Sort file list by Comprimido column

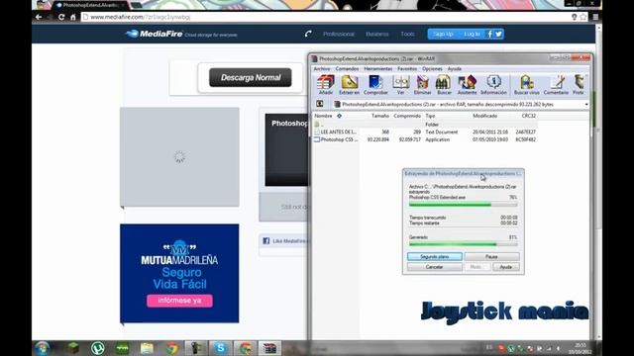click(x=407, y=116)
